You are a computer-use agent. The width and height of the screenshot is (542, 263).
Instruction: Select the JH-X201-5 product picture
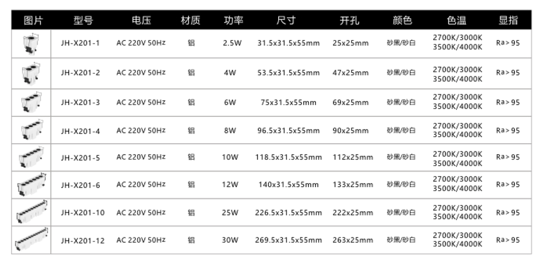pos(31,157)
